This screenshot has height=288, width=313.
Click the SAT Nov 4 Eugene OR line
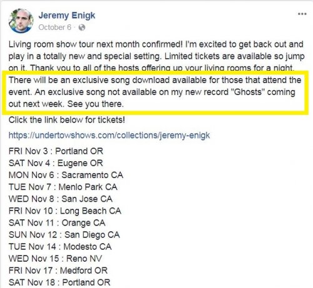point(56,163)
